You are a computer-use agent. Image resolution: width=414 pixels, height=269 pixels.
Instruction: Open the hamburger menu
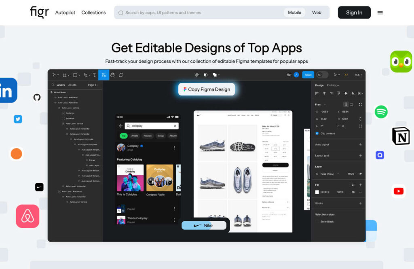click(x=380, y=13)
